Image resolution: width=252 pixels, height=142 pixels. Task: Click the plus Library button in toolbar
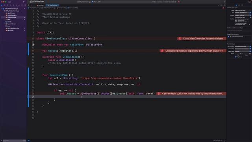coord(224,2)
